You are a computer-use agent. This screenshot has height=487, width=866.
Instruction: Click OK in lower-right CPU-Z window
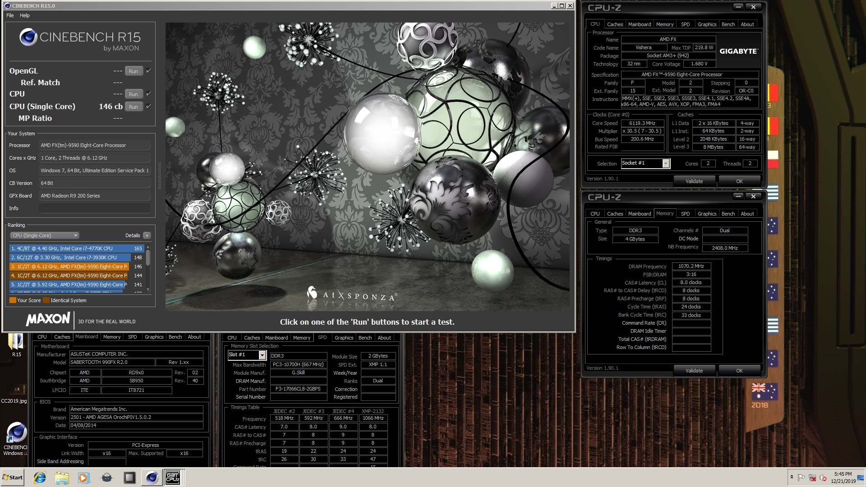click(739, 371)
